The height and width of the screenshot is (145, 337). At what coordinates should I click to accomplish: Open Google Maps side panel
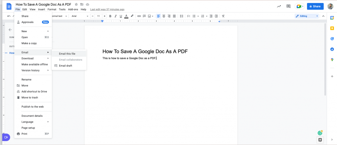point(332,60)
